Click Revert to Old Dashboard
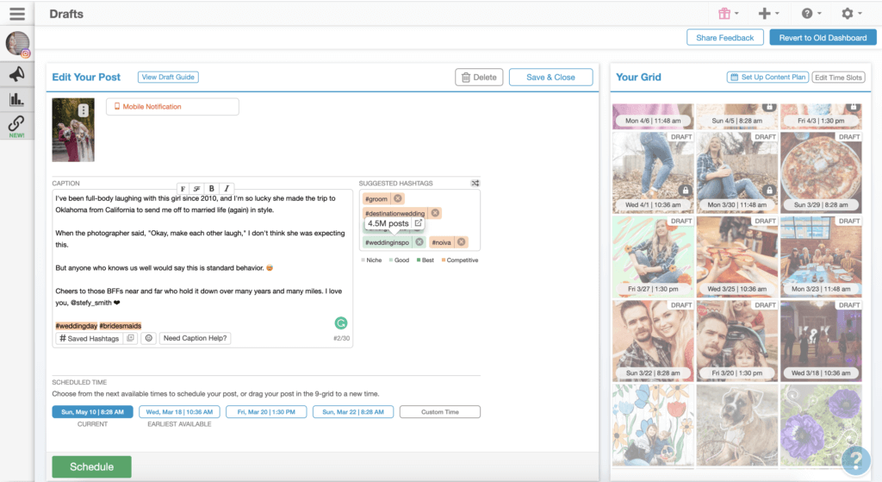Viewport: 882px width, 482px height. [823, 38]
